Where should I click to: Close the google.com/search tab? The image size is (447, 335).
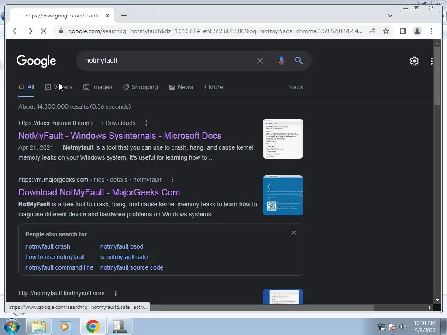coord(107,16)
